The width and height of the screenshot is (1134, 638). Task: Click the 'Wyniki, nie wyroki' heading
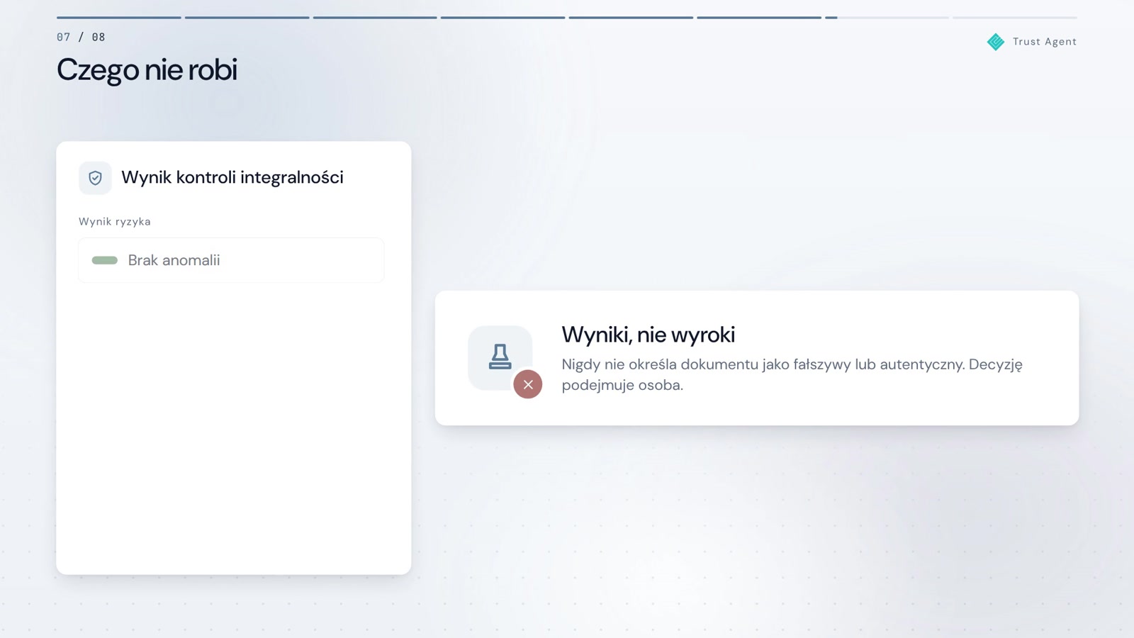[648, 335]
